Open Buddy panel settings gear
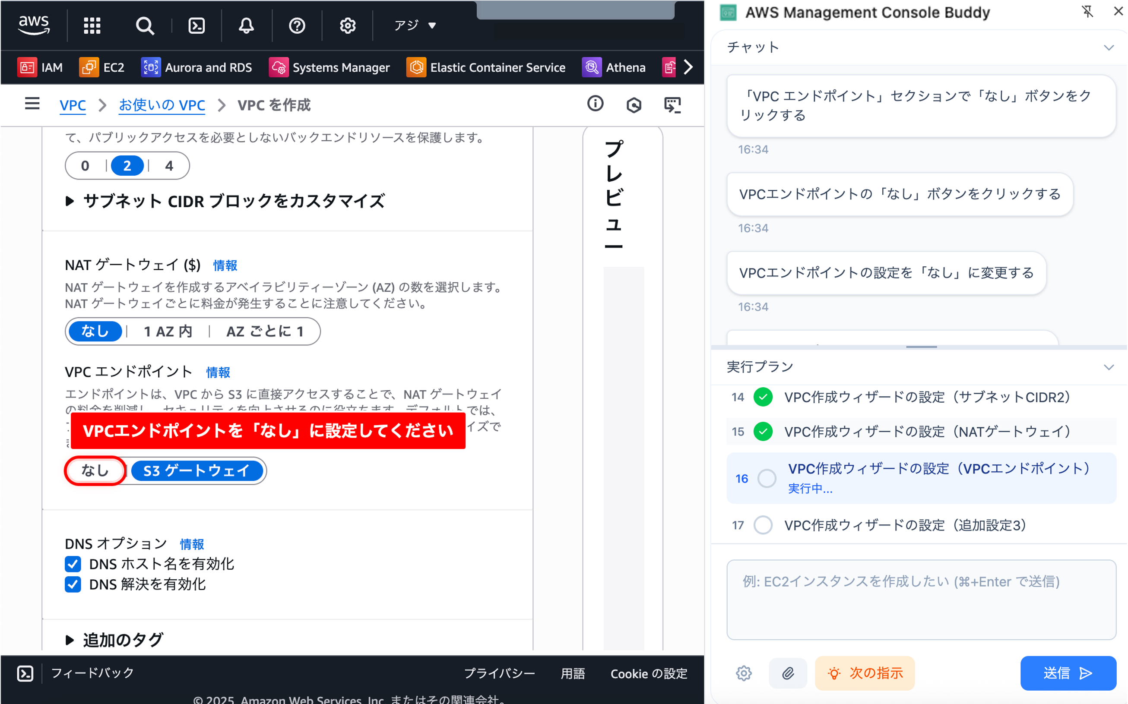This screenshot has width=1128, height=704. click(x=744, y=673)
